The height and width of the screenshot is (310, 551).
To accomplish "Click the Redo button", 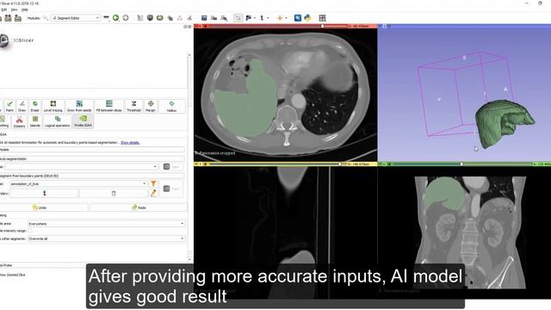I will (x=139, y=208).
